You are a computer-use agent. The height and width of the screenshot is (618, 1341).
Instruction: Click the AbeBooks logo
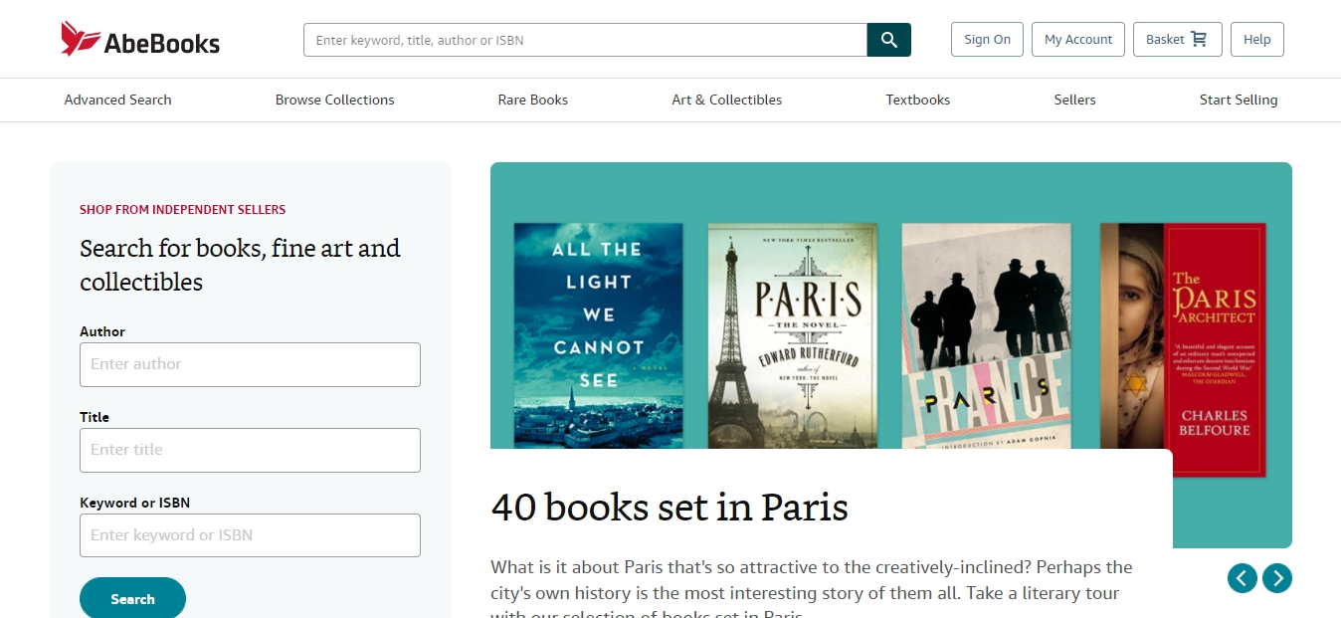(140, 40)
